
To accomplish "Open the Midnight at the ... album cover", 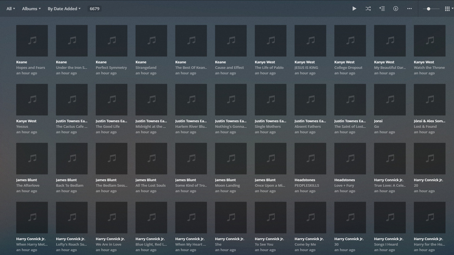I will tap(151, 99).
